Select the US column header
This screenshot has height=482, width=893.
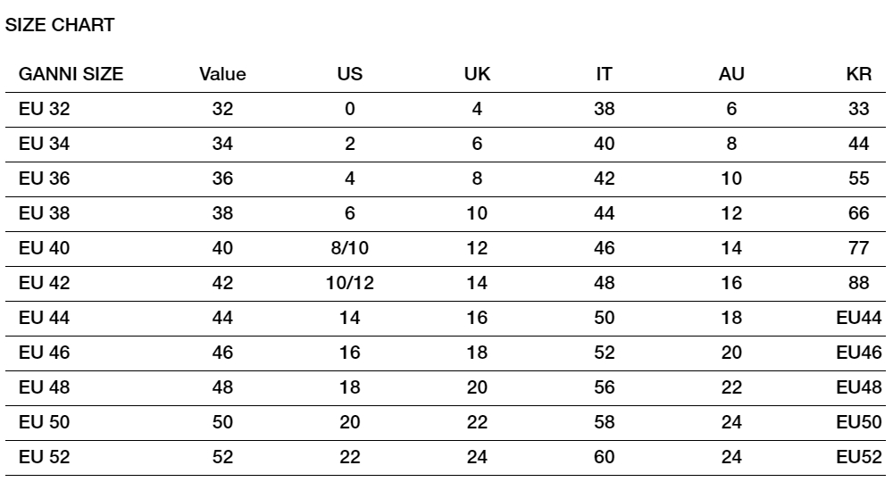pos(350,74)
